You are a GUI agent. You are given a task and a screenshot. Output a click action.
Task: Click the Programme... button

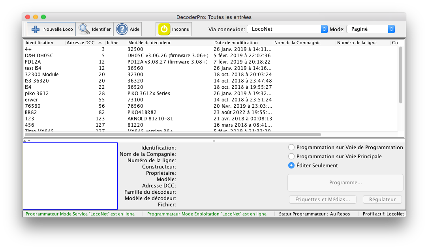[x=345, y=183]
